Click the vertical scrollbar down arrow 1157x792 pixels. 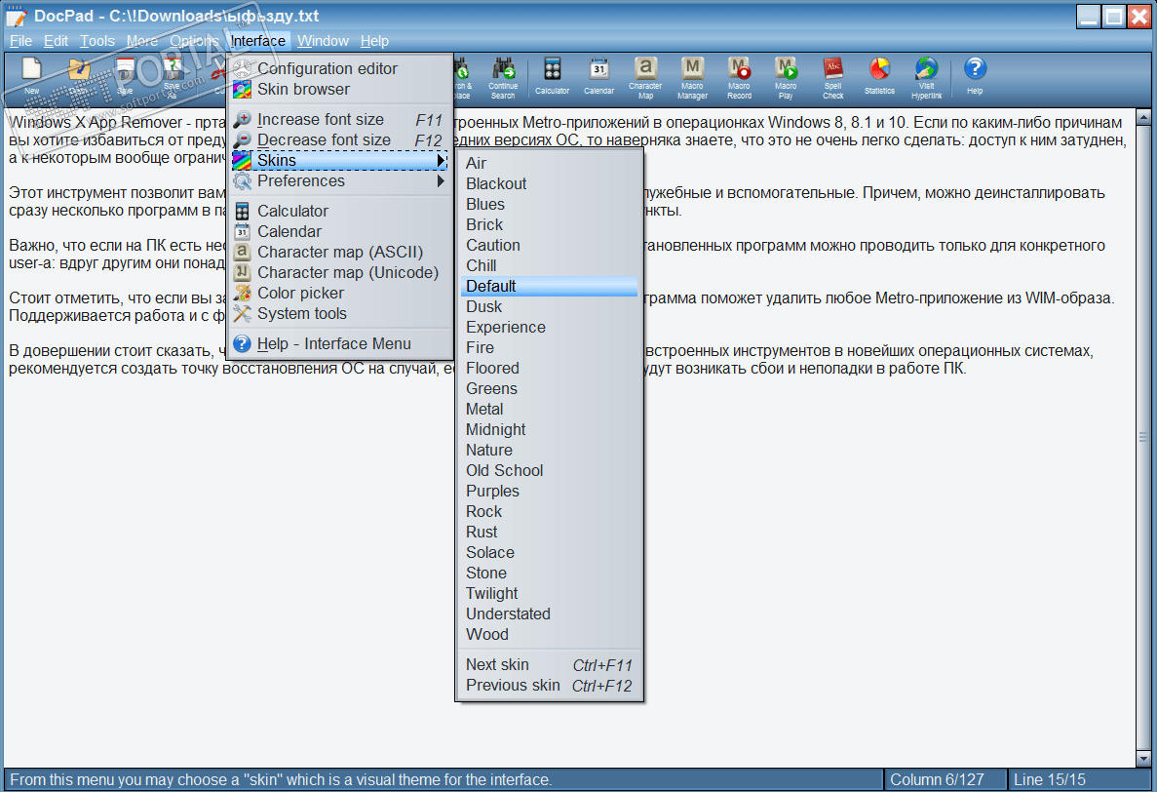(x=1143, y=759)
